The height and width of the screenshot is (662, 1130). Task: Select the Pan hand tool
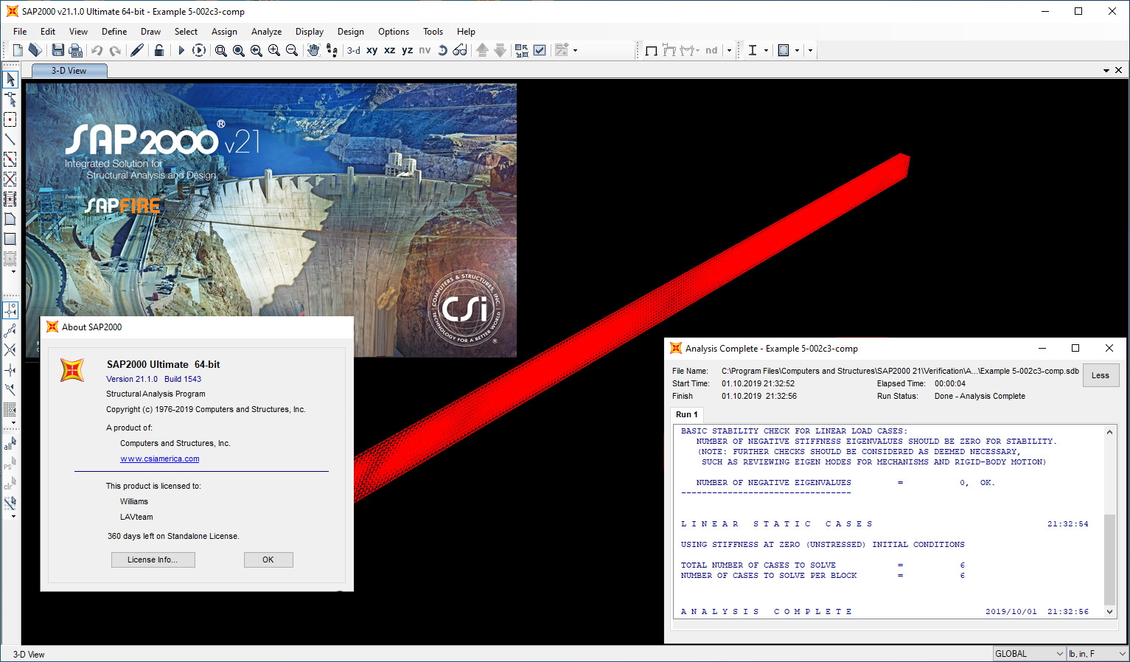click(313, 50)
